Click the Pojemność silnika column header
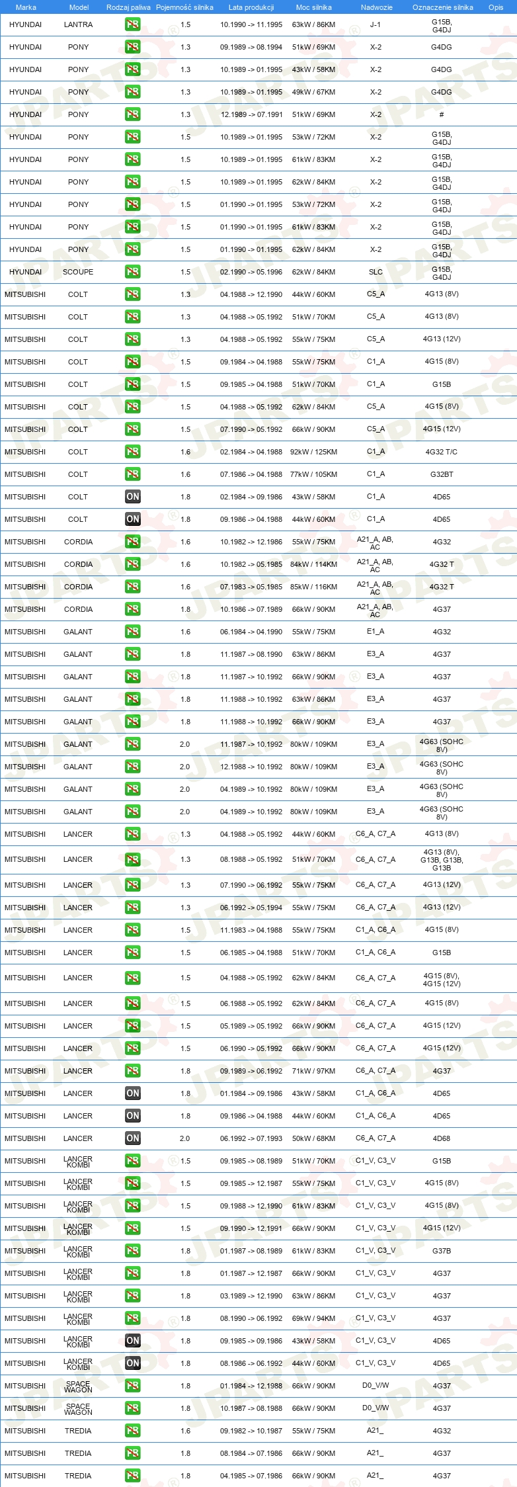This screenshot has height=1487, width=517. point(184,7)
